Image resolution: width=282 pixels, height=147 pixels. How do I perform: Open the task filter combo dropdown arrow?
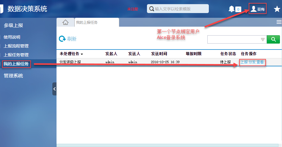coord(263,39)
